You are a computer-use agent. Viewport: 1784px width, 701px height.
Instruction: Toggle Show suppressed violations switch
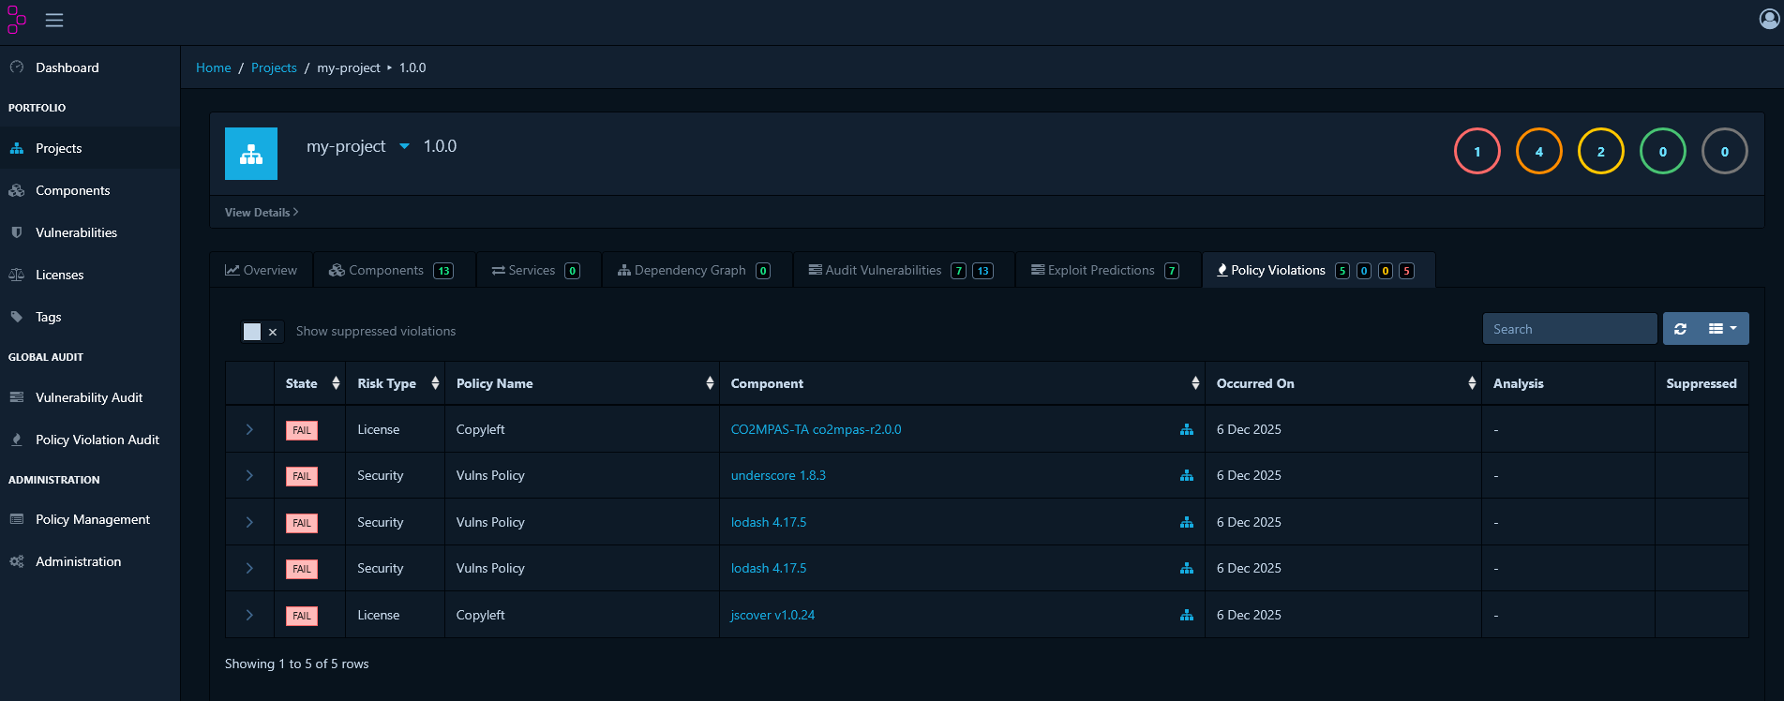coord(262,331)
